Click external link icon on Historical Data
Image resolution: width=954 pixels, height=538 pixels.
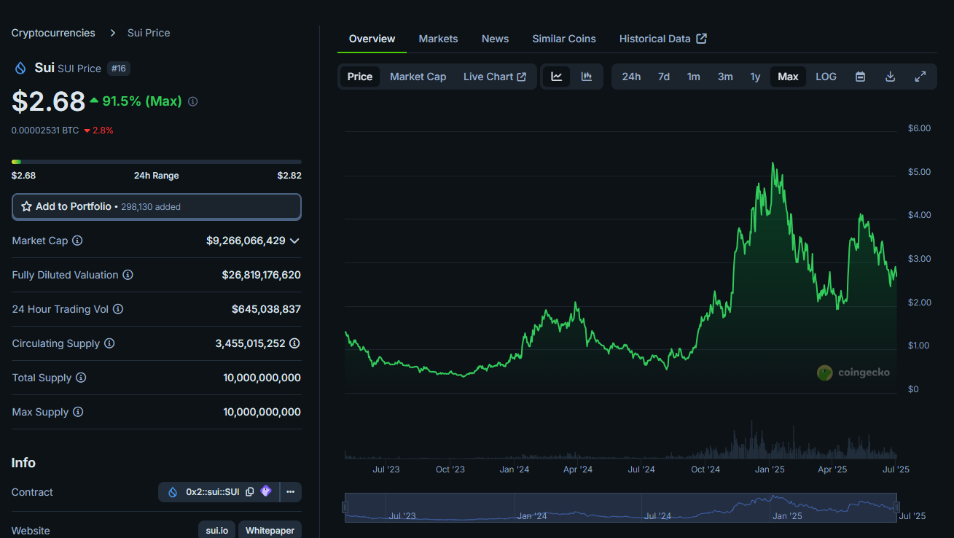(701, 39)
